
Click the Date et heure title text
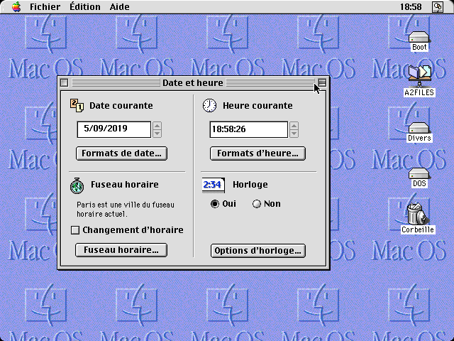click(x=193, y=83)
